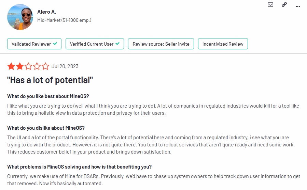Click the Incentivized Review badge
The height and width of the screenshot is (190, 307).
click(x=223, y=44)
